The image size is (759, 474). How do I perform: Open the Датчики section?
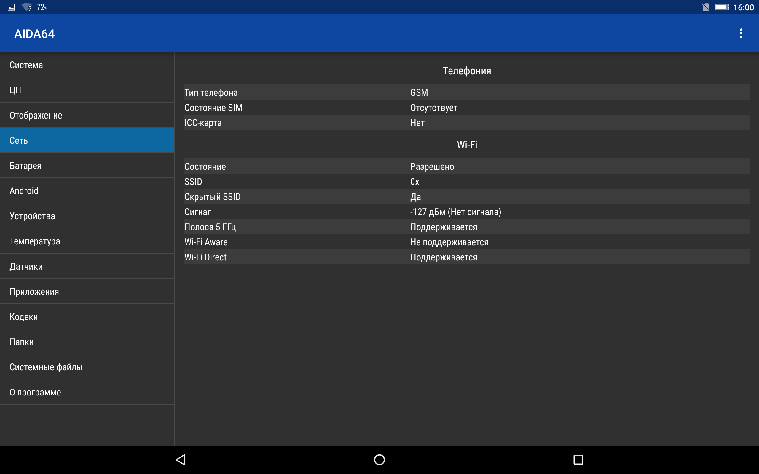tap(87, 266)
